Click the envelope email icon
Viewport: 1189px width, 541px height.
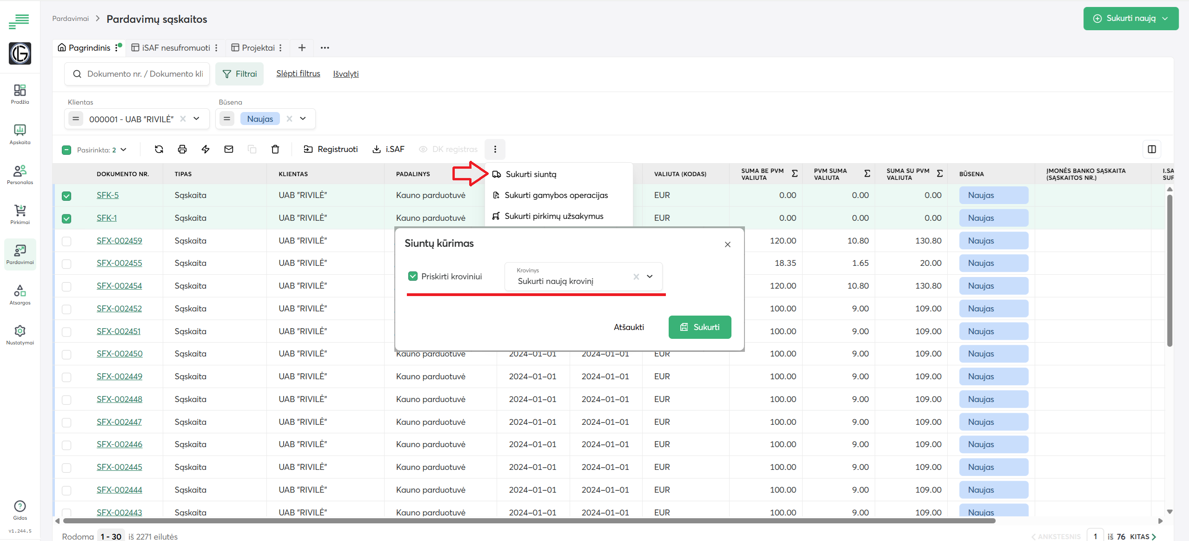[229, 149]
